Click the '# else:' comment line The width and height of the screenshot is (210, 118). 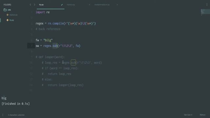(47, 79)
